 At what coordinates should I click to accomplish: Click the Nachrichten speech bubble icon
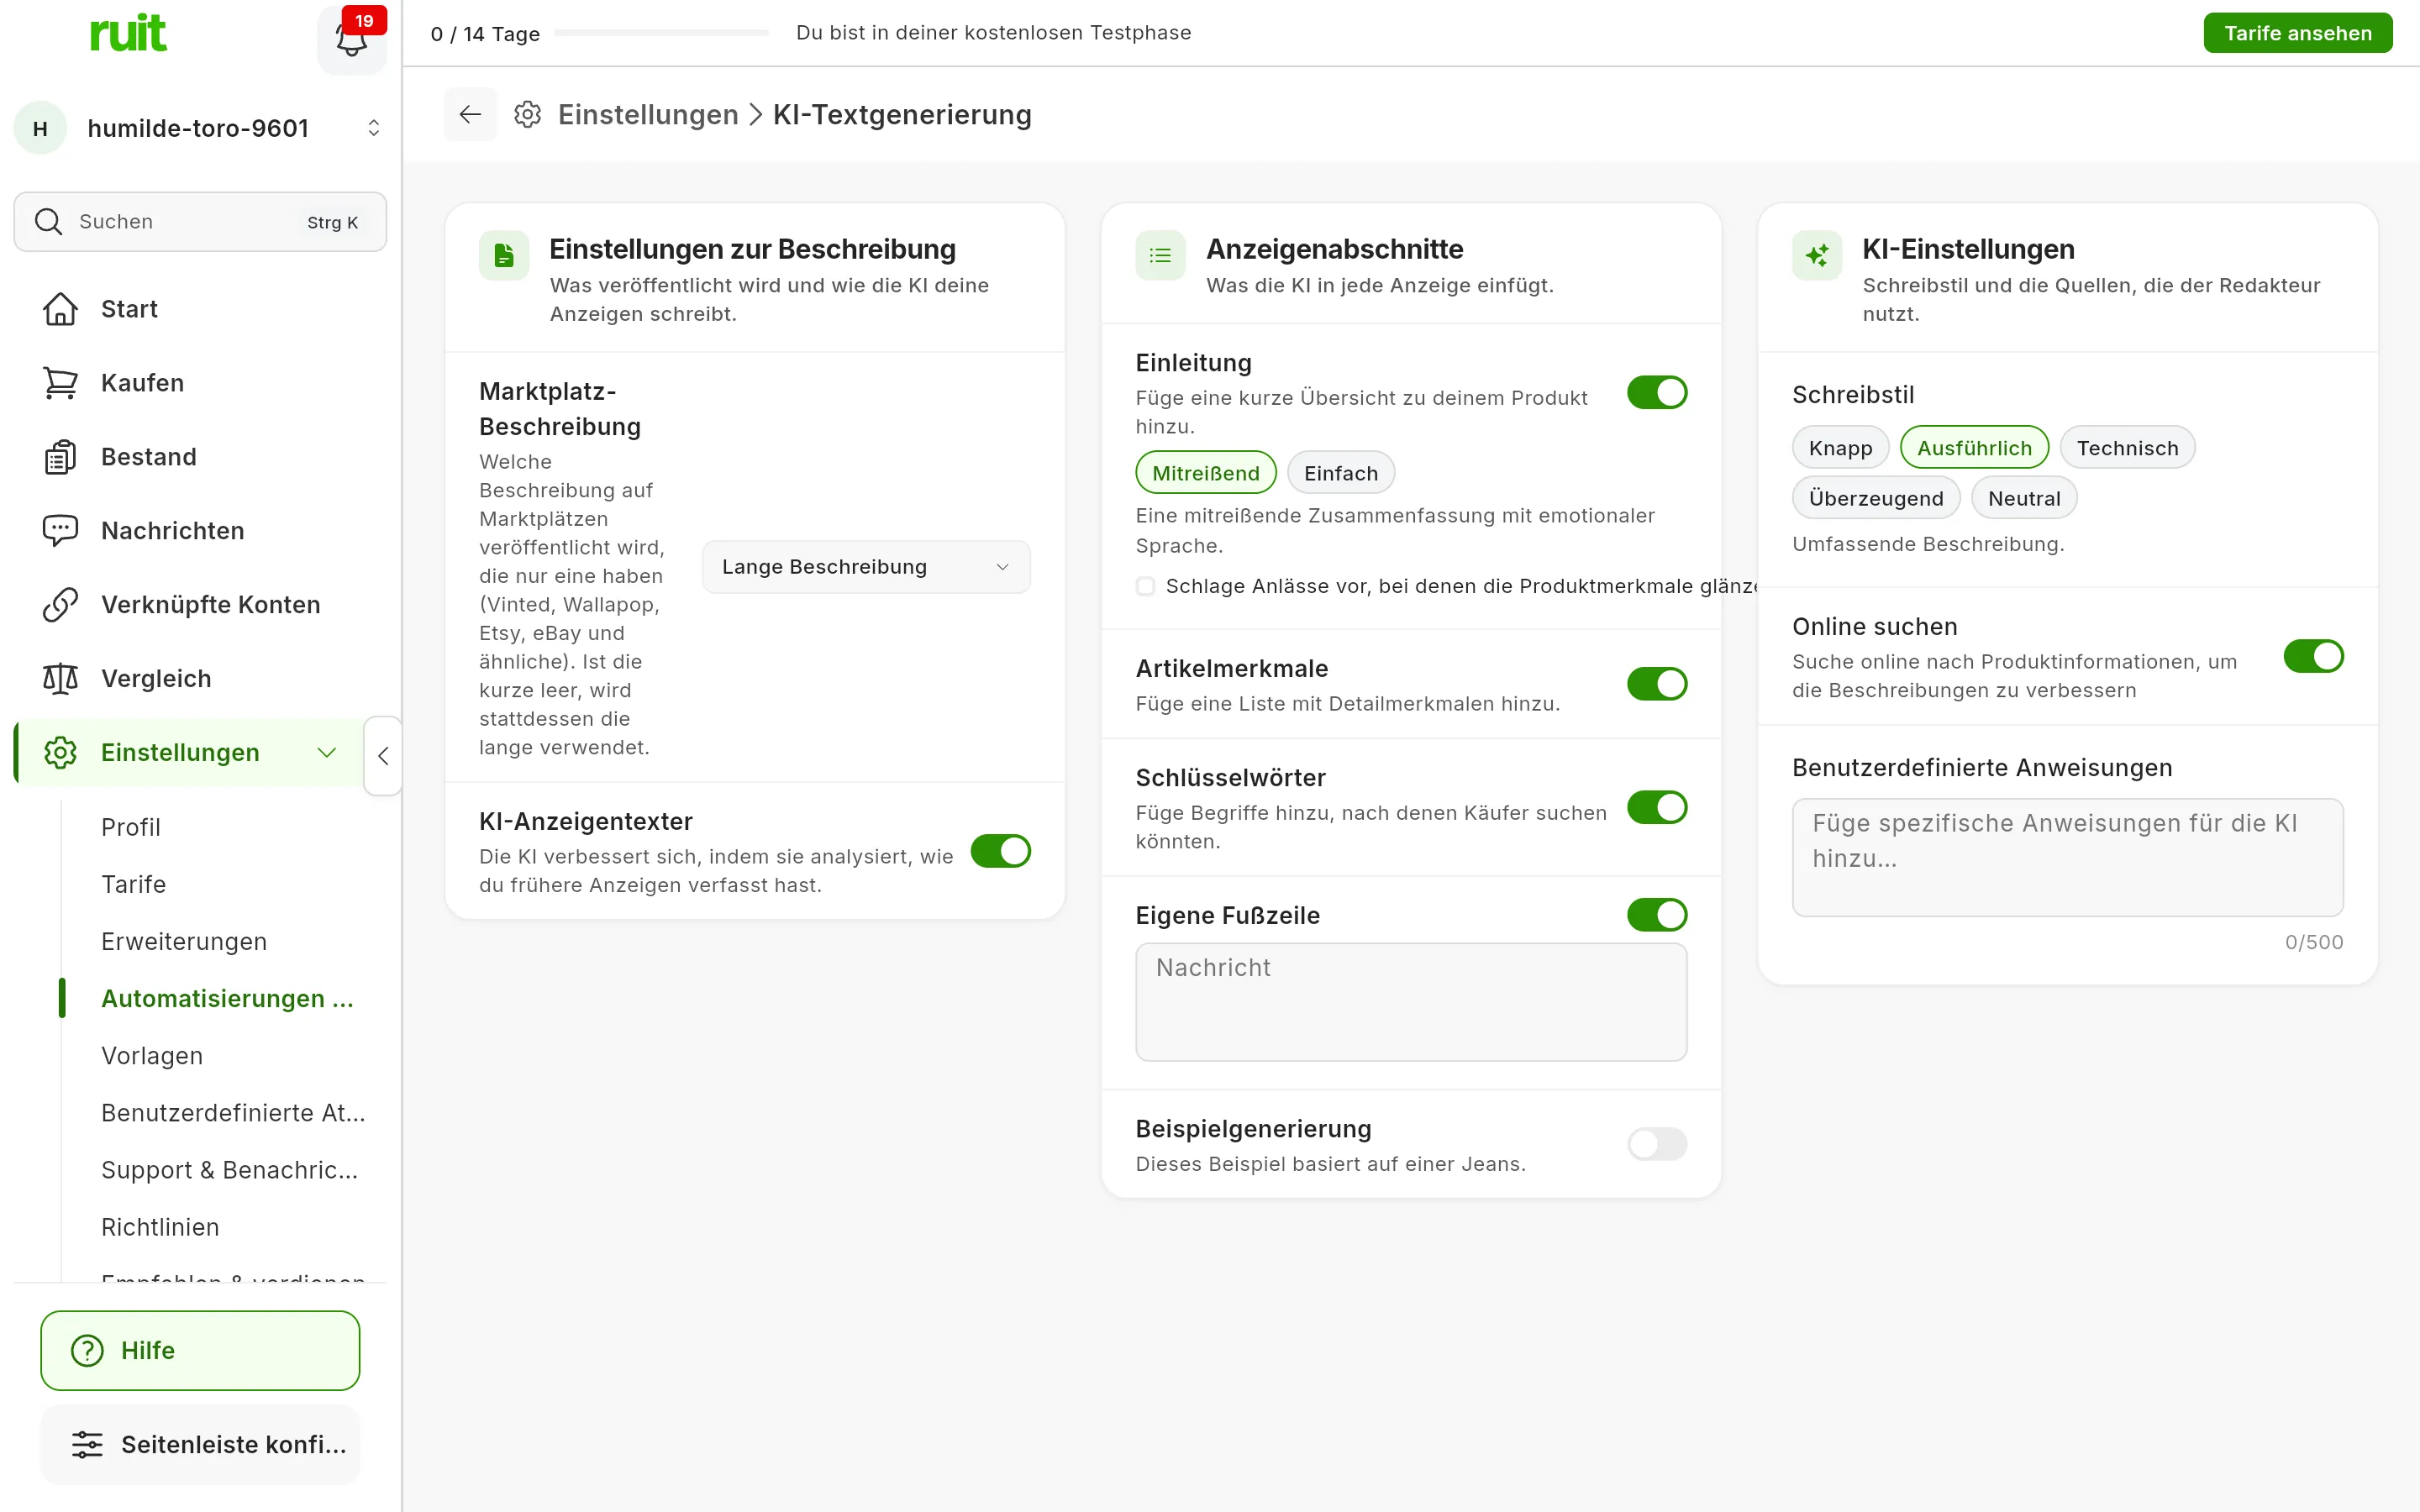tap(60, 531)
